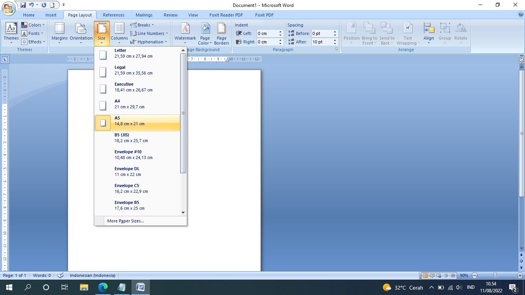525x295 pixels.
Task: Open Page Color palette
Action: (x=205, y=33)
